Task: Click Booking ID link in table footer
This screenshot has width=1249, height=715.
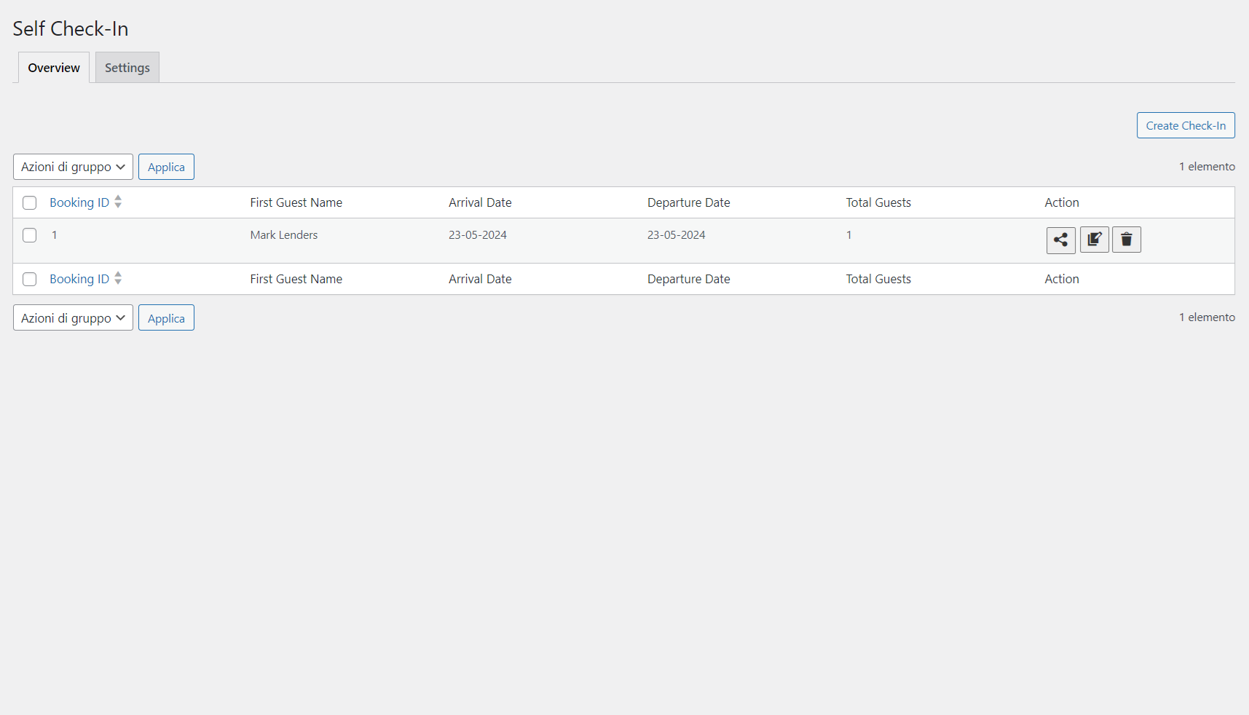Action: (x=79, y=279)
